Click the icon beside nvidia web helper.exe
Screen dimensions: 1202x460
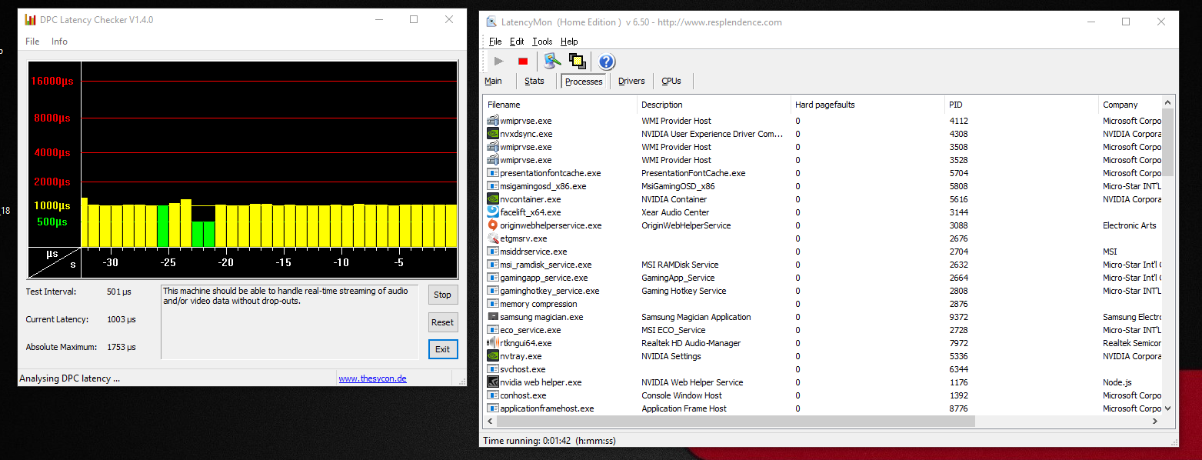click(493, 382)
